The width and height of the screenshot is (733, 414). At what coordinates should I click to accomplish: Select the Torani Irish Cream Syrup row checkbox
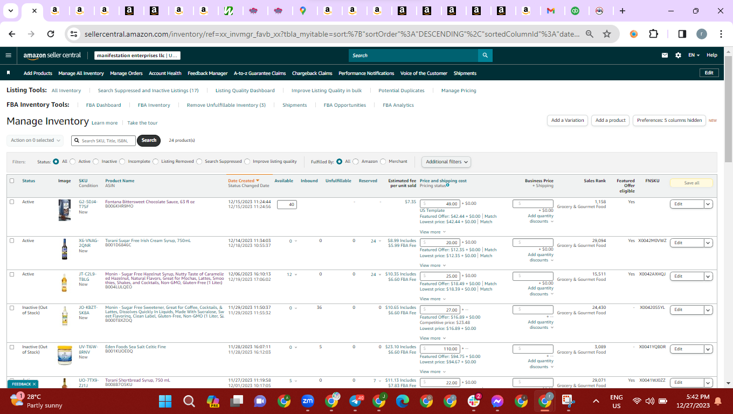(x=12, y=240)
